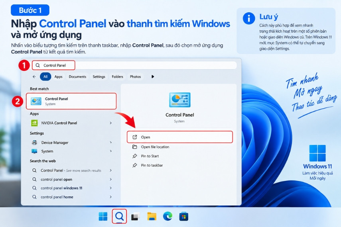Open the Search icon on the taskbar
This screenshot has width=341, height=227.
(119, 216)
